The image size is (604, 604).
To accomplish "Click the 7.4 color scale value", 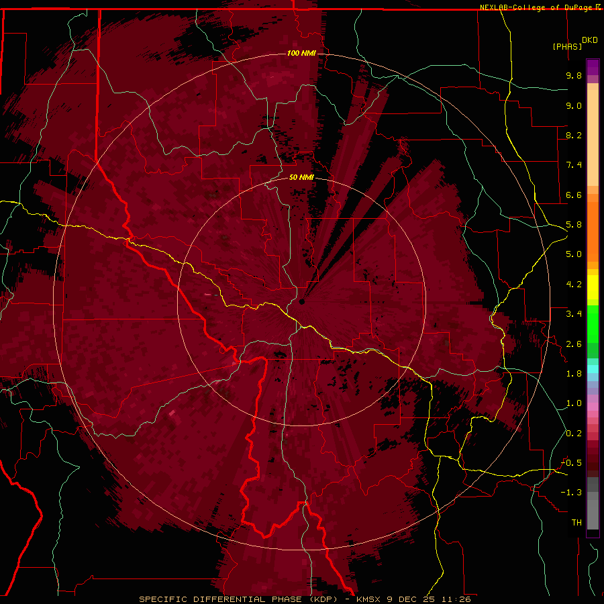I will (574, 165).
